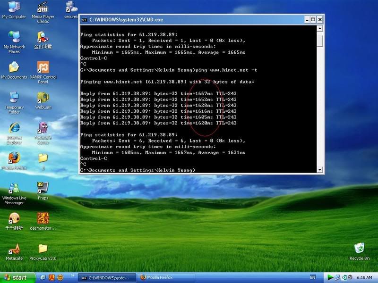This screenshot has width=378, height=283.
Task: Open the Fraps desktop shortcut
Action: click(x=43, y=188)
